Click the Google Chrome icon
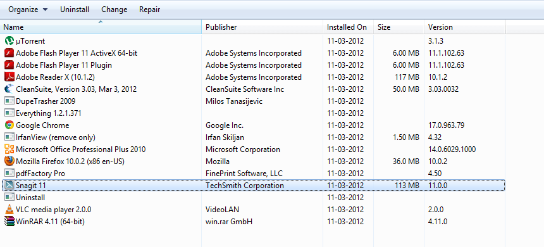 (x=9, y=125)
